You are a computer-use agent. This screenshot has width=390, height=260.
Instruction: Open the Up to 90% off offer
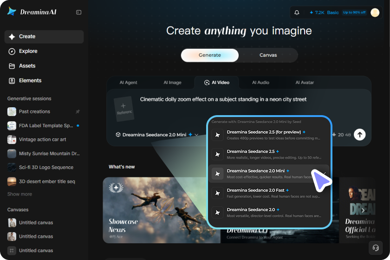pyautogui.click(x=354, y=13)
